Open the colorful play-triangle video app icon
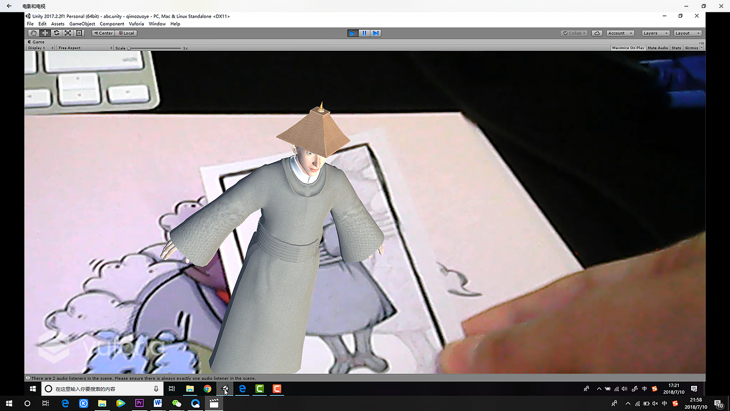 120,404
